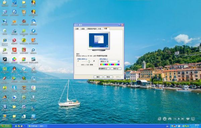Click the 高级 (Advanced) button
201x128 pixels.
[x=116, y=69]
